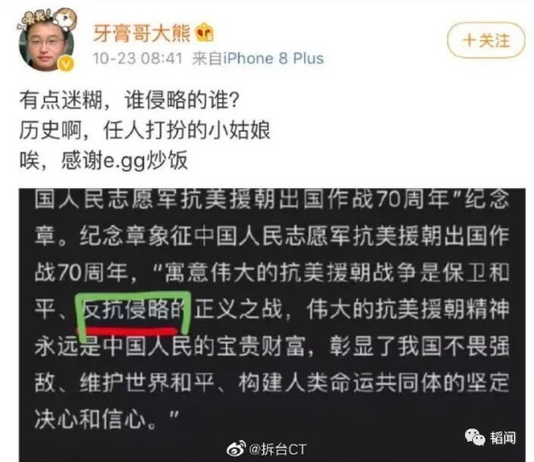Screen dimensions: 534x462
Task: Click post line 历史啊，任人打扮的小姑娘
Action: point(145,130)
